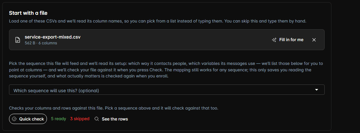Screen dimensions: 360x133
Task: Click the "562 B · 6 columns" file details
Action: click(x=41, y=43)
